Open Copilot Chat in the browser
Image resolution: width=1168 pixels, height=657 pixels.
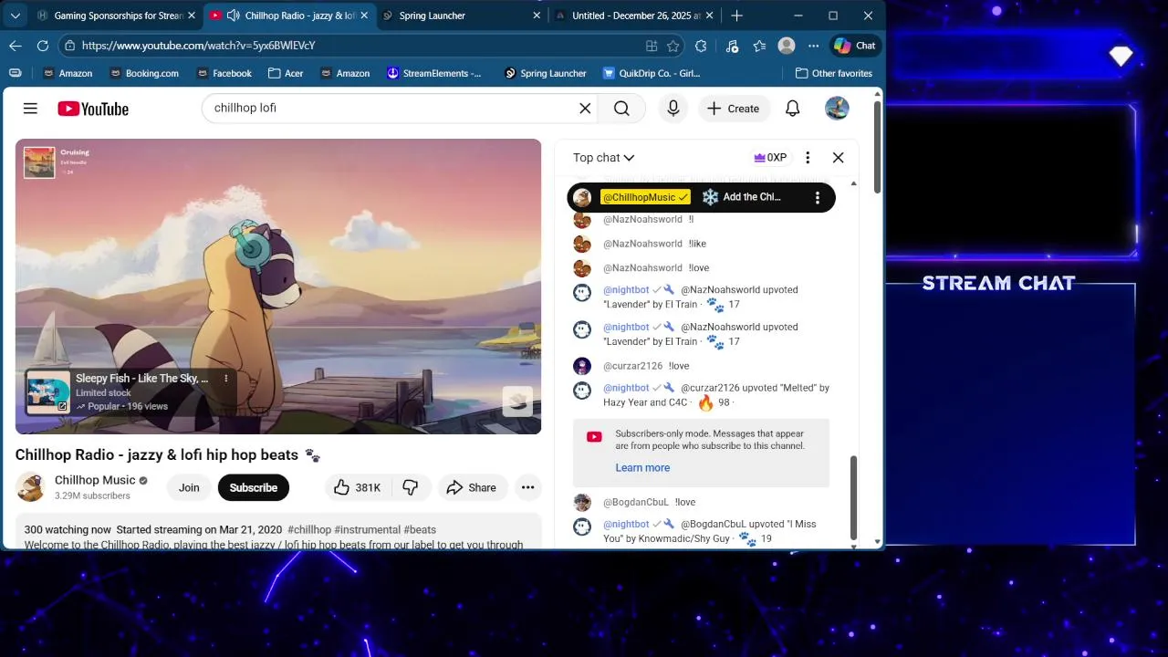point(855,46)
